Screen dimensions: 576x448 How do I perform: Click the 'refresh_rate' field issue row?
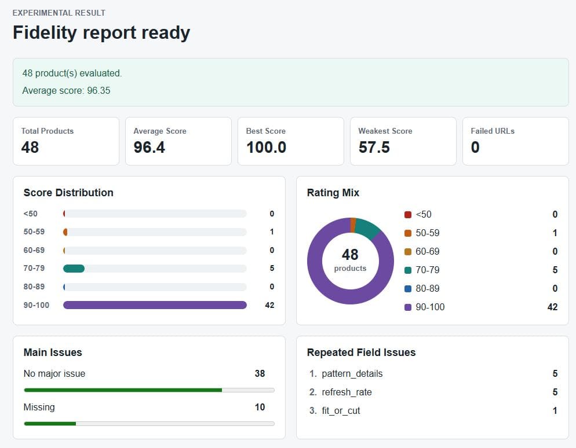point(433,392)
